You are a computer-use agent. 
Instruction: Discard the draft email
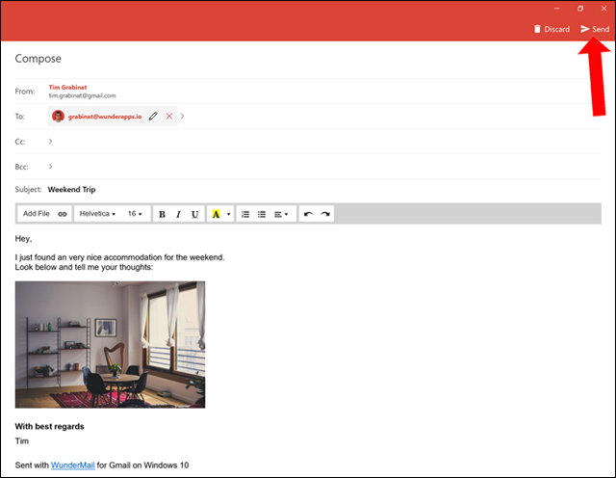pyautogui.click(x=552, y=29)
